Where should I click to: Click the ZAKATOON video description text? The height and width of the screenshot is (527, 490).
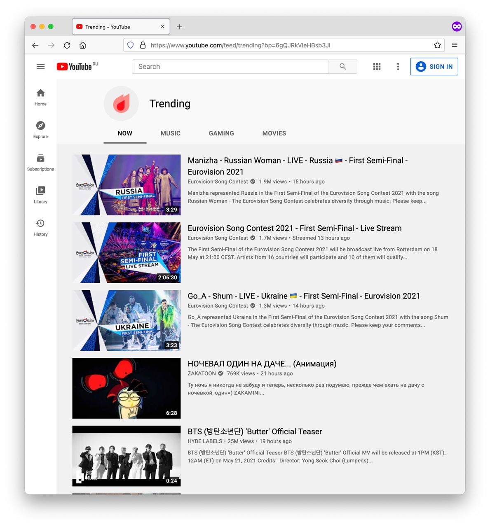[306, 389]
